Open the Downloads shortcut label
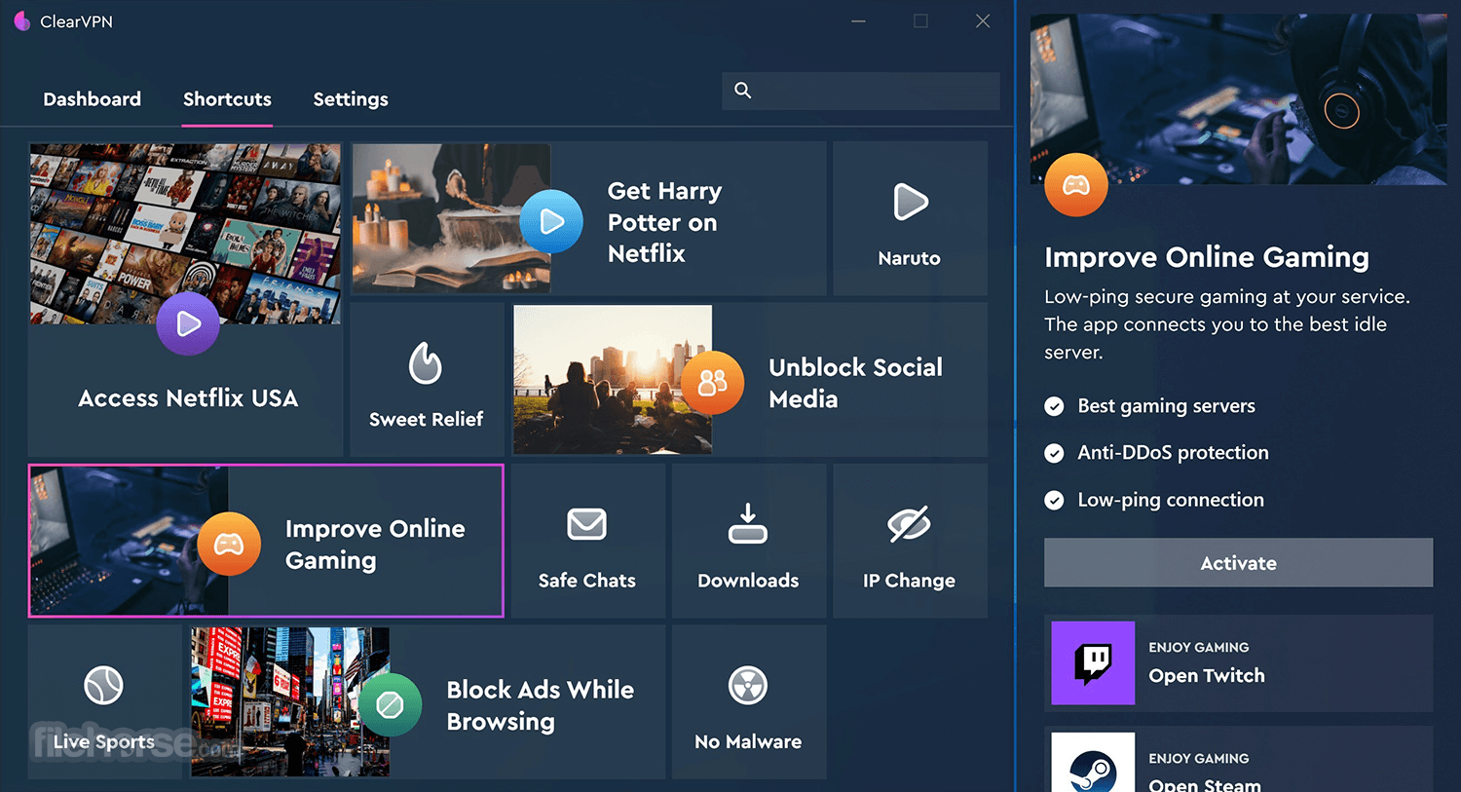Image resolution: width=1461 pixels, height=792 pixels. click(748, 581)
